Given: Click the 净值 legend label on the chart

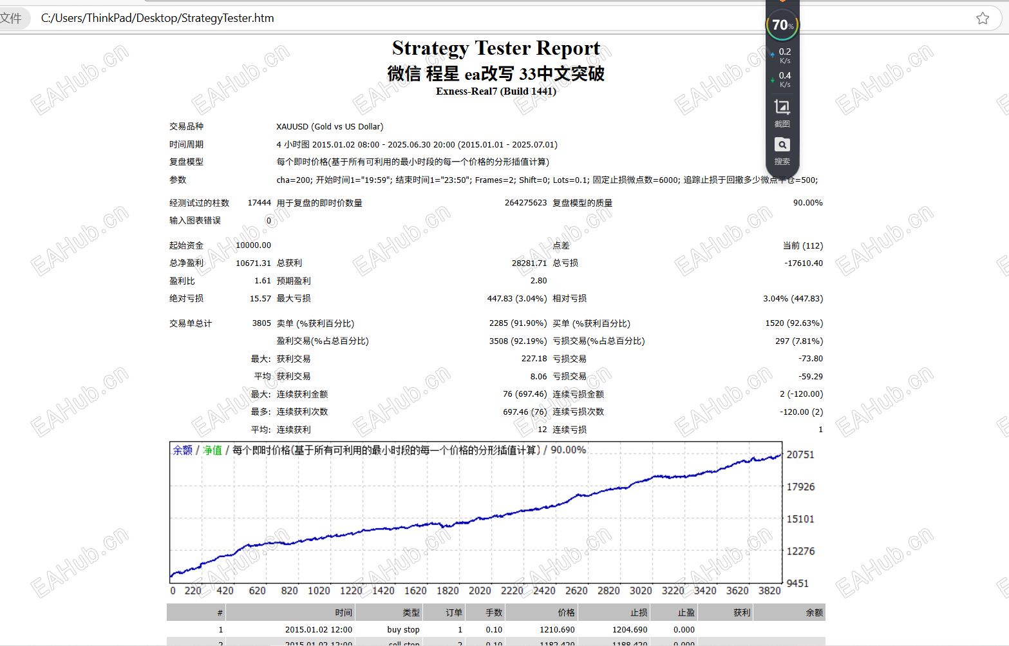Looking at the screenshot, I should (x=212, y=450).
